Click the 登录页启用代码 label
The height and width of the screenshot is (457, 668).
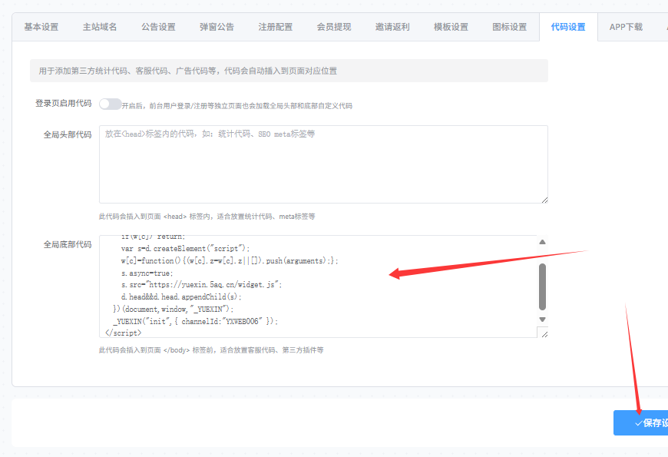[64, 103]
